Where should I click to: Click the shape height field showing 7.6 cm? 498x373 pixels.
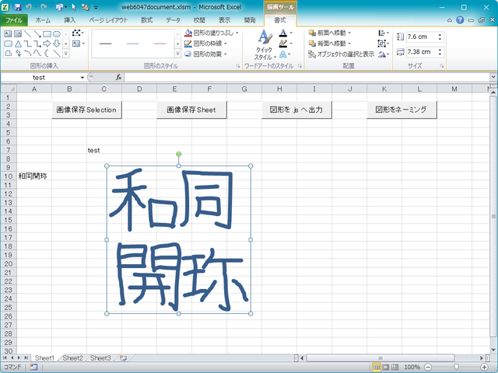420,37
